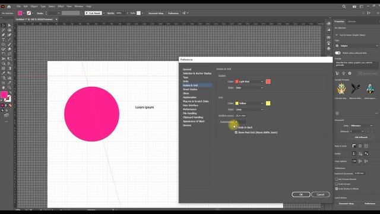Confirm Preferences with OK button
The height and width of the screenshot is (214, 380).
click(301, 194)
